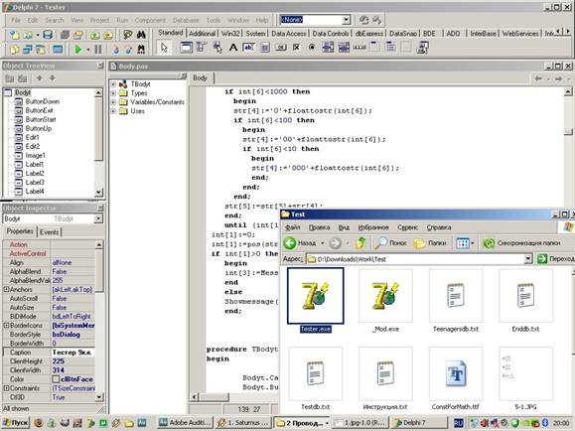Select Testdb.txt file icon
Viewport: 575px width, 431px height.
pyautogui.click(x=316, y=373)
